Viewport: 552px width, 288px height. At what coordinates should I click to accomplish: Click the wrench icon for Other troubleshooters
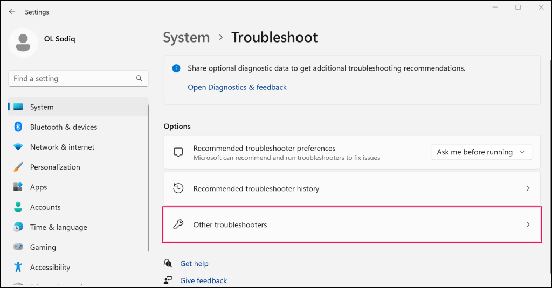point(178,224)
